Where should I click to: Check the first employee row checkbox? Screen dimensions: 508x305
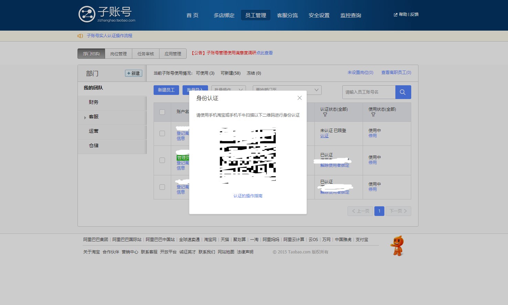tap(162, 133)
